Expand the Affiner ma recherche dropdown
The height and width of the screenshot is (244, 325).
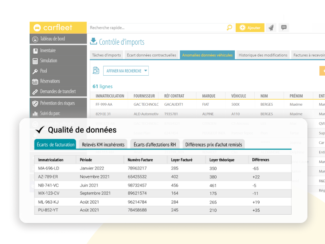pyautogui.click(x=126, y=71)
